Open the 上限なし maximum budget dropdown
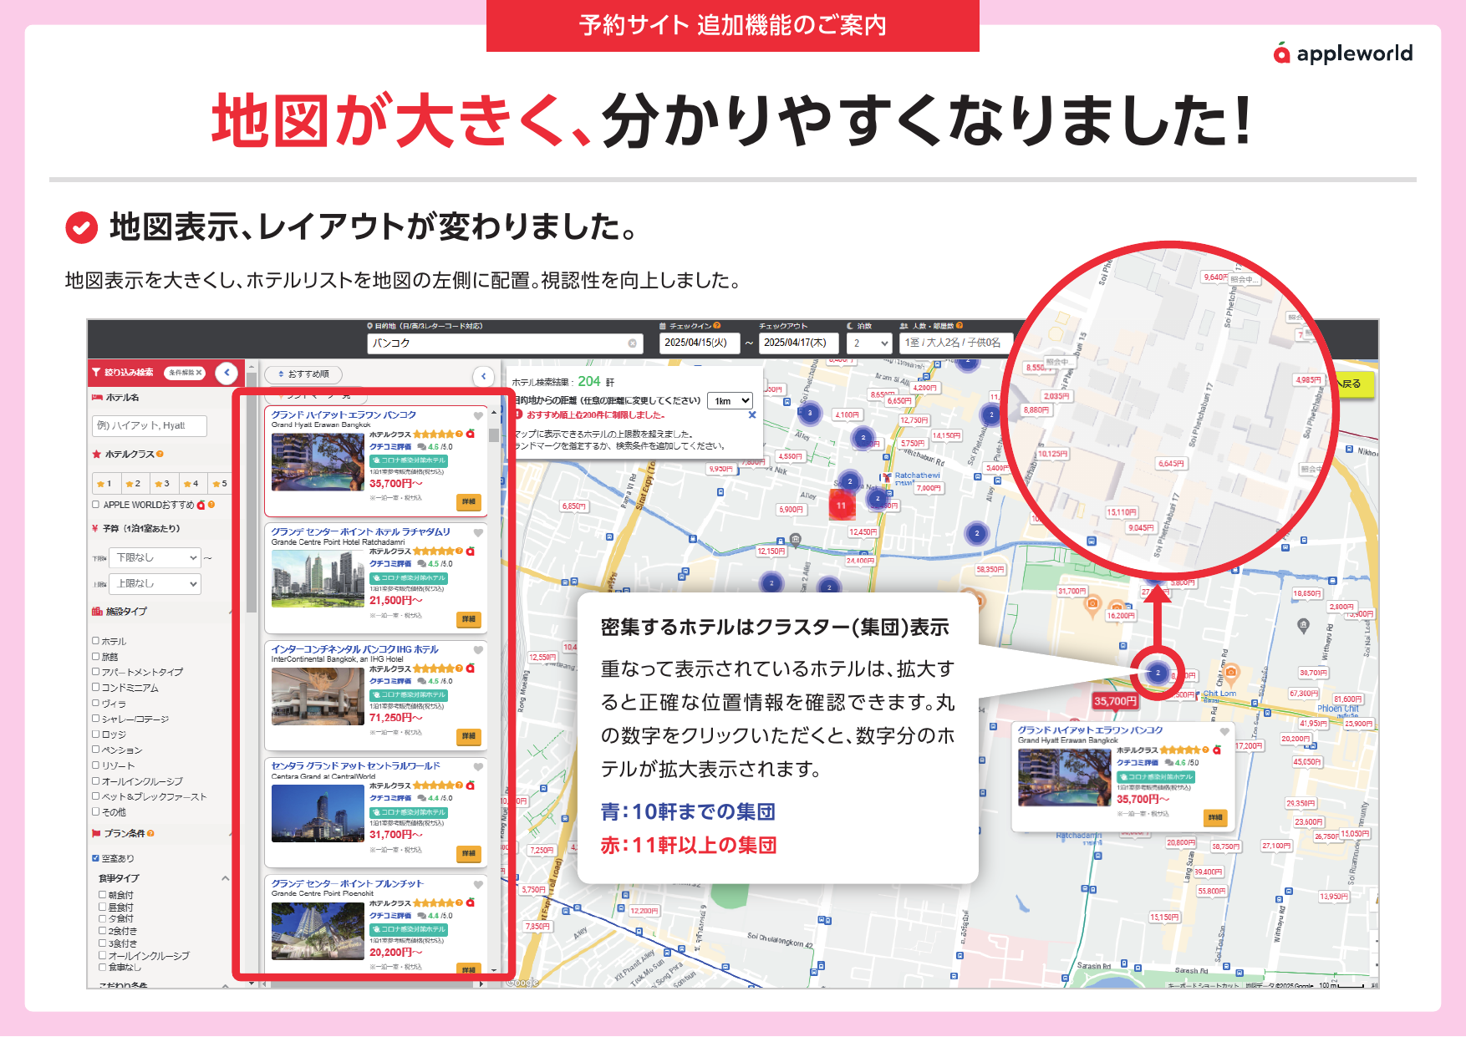Viewport: 1466px width, 1037px height. tap(155, 583)
